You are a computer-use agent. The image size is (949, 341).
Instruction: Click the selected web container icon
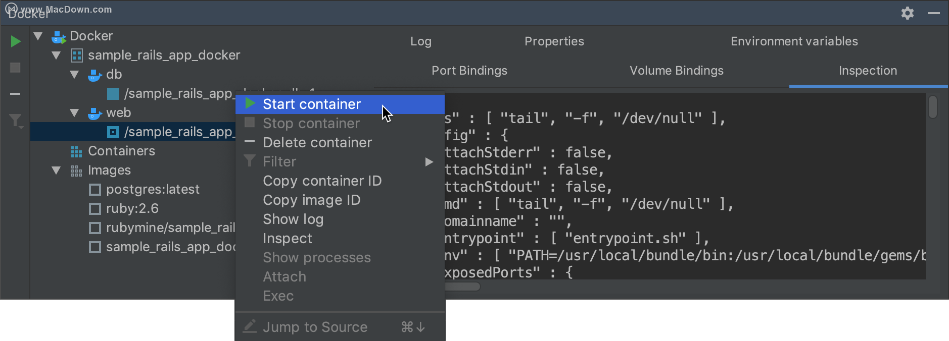(113, 132)
